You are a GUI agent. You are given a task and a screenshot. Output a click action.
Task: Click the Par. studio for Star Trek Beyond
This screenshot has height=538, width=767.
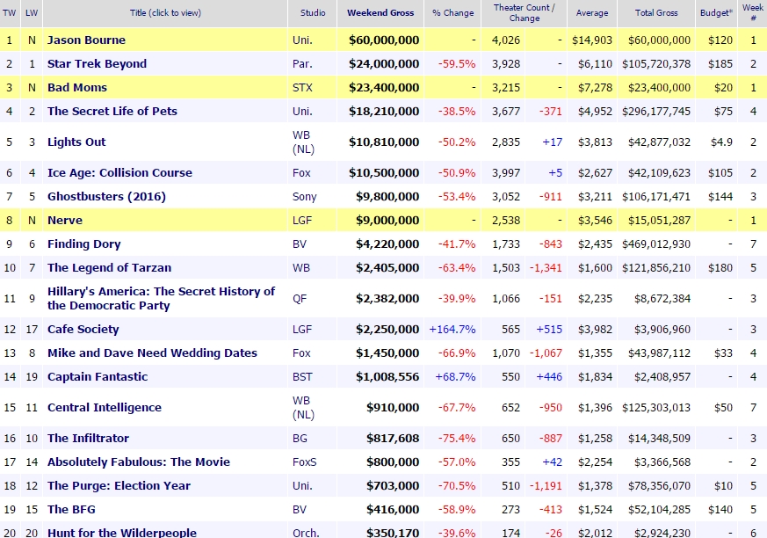302,63
